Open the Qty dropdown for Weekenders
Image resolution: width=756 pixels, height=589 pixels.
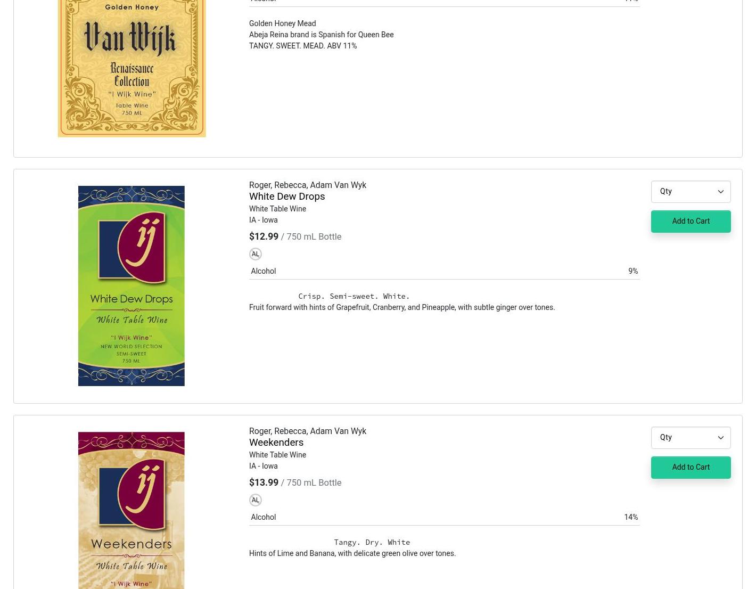point(691,438)
